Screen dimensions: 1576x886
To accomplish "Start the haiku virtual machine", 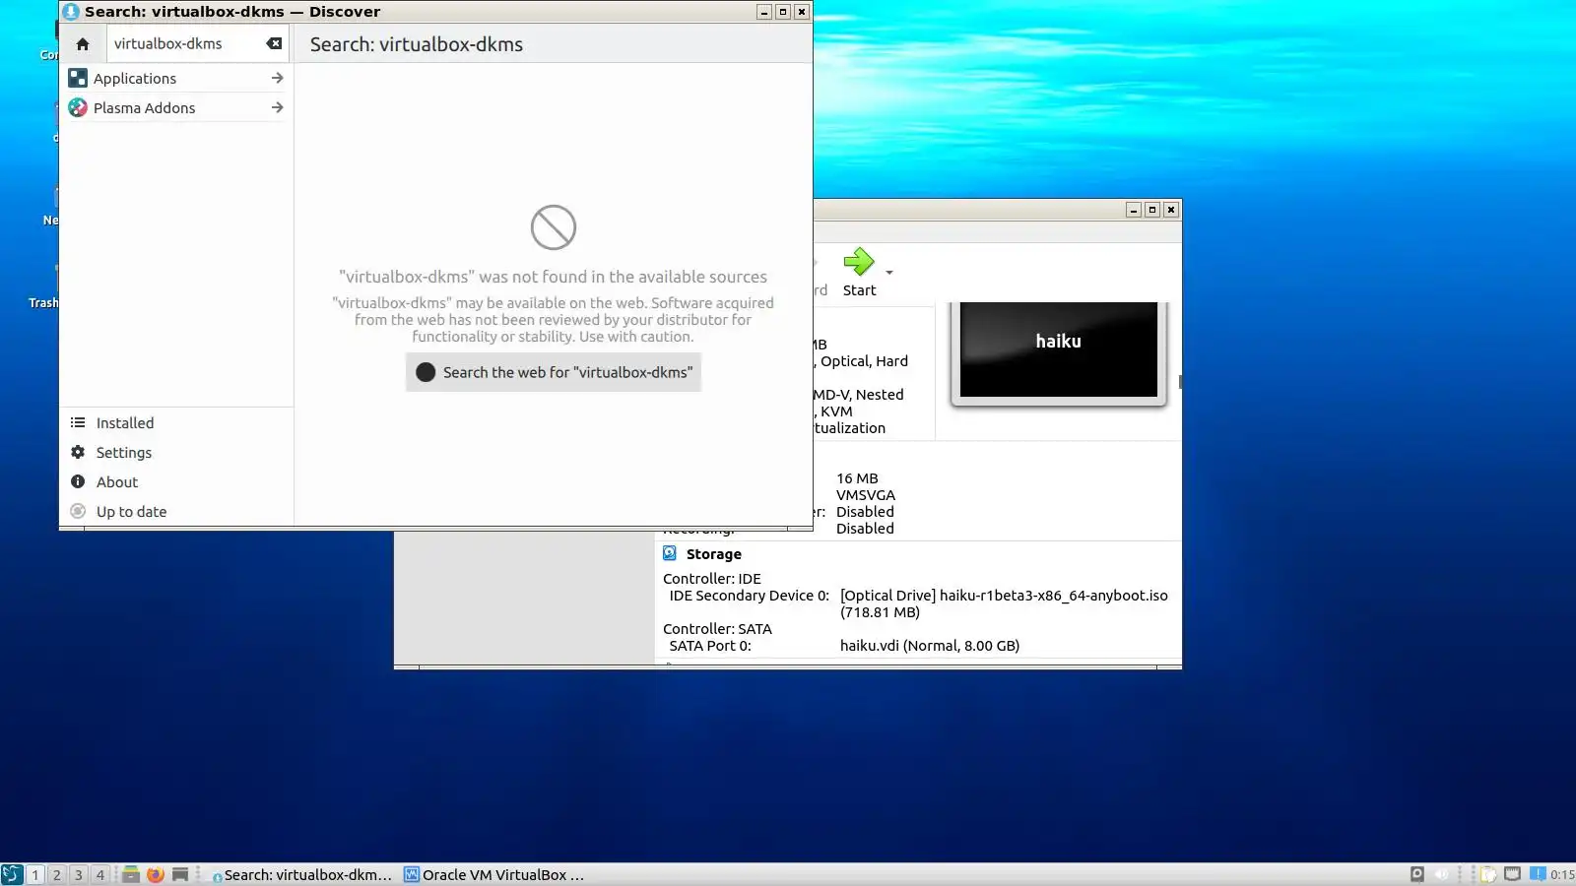I will point(859,272).
